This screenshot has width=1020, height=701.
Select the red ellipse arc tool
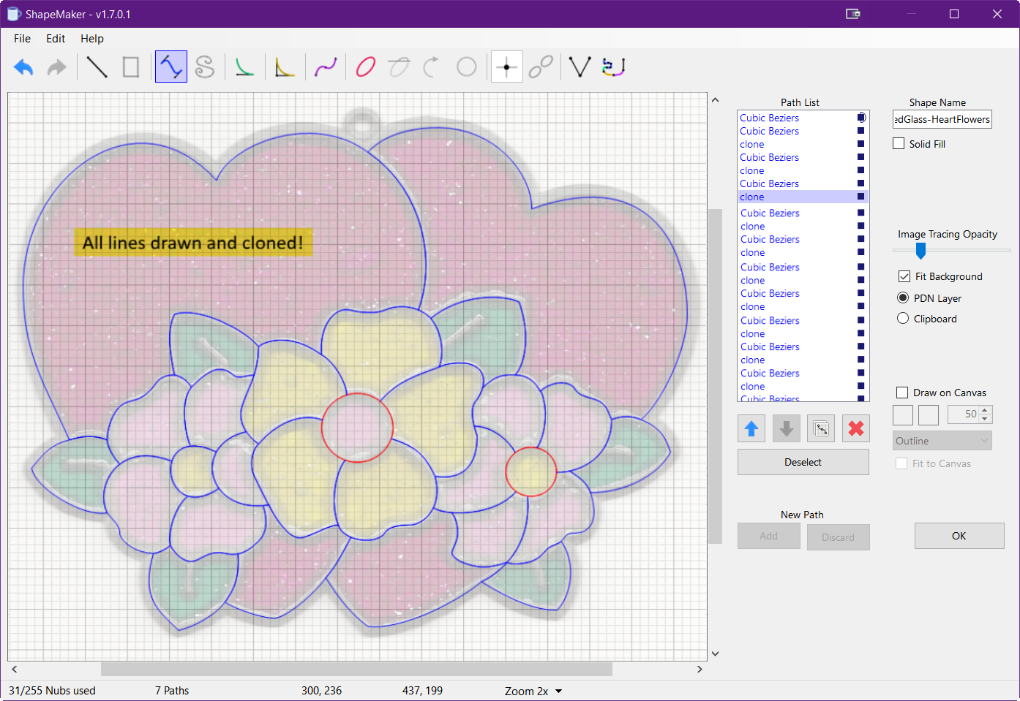tap(366, 67)
